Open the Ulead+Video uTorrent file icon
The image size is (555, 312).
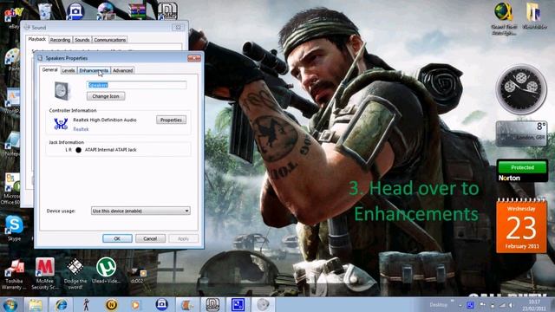click(x=106, y=271)
